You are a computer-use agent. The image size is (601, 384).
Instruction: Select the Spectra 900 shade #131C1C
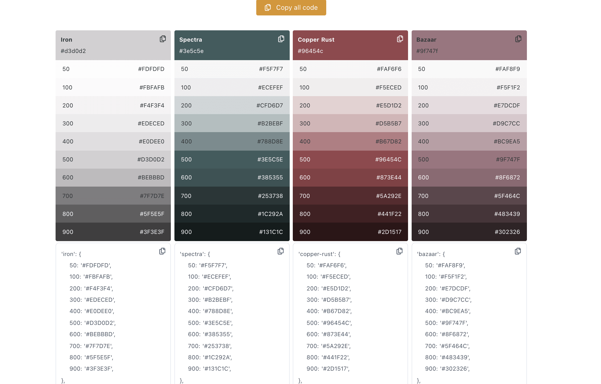pos(232,232)
